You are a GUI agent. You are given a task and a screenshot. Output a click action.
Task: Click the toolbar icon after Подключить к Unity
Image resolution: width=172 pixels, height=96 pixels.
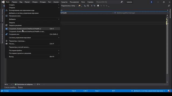point(80,6)
